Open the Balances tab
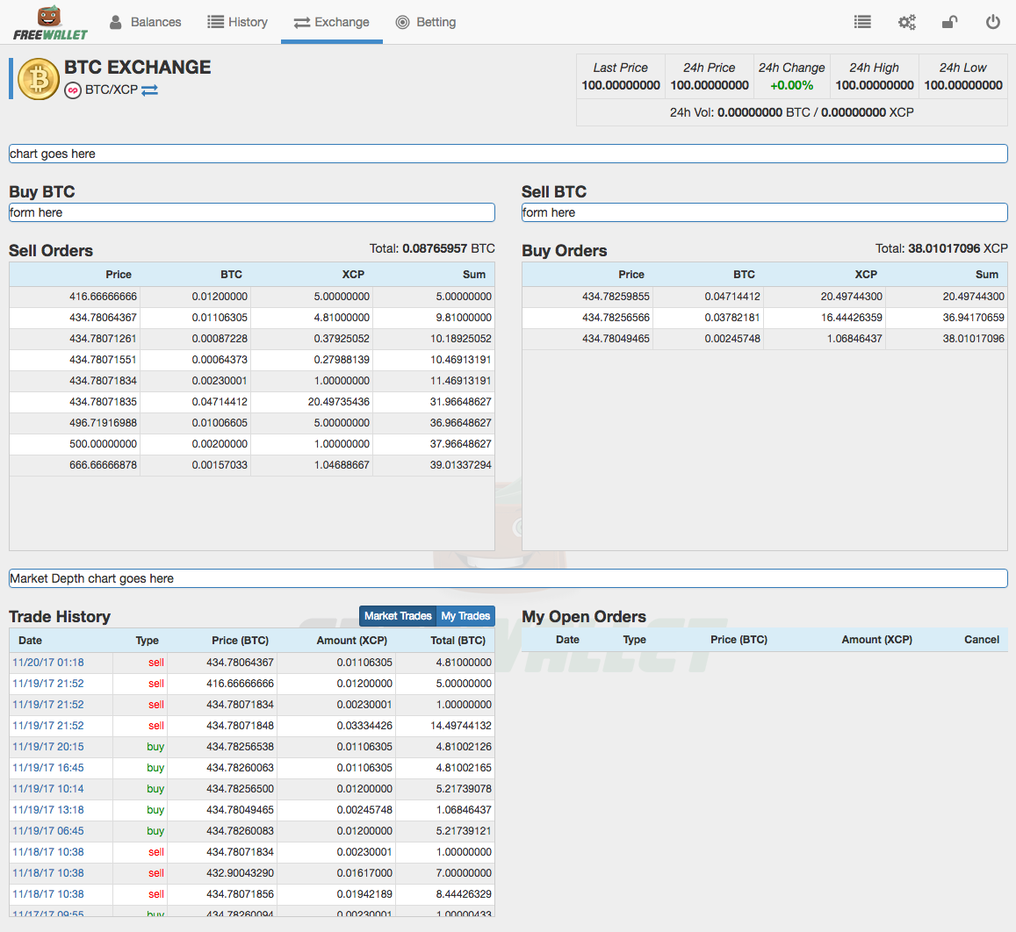The width and height of the screenshot is (1016, 932). click(145, 22)
